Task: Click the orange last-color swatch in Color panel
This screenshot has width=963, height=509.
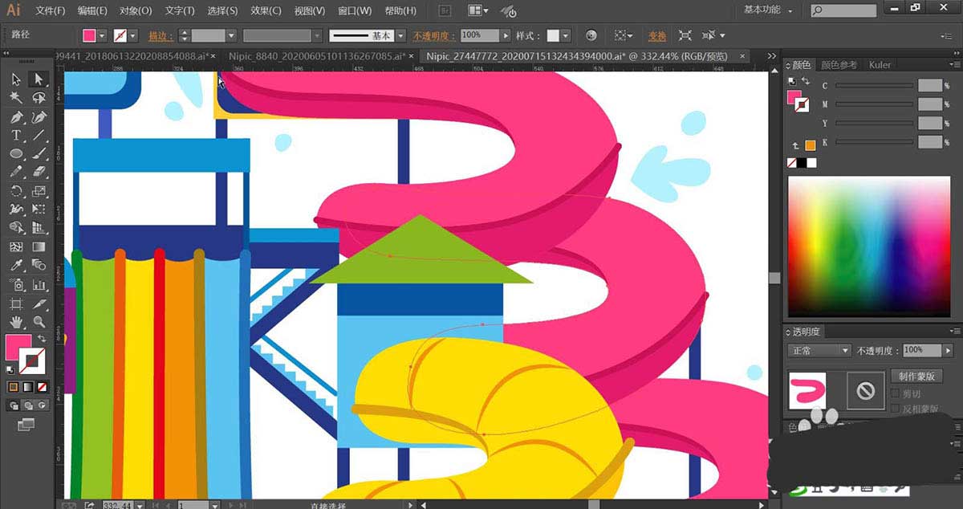Action: coord(810,145)
